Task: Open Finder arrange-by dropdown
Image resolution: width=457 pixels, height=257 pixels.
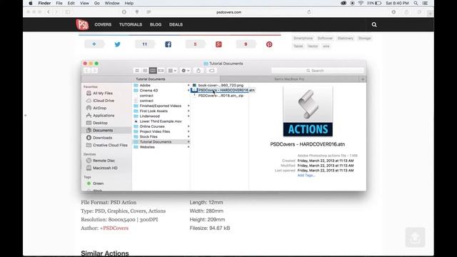Action: 172,71
